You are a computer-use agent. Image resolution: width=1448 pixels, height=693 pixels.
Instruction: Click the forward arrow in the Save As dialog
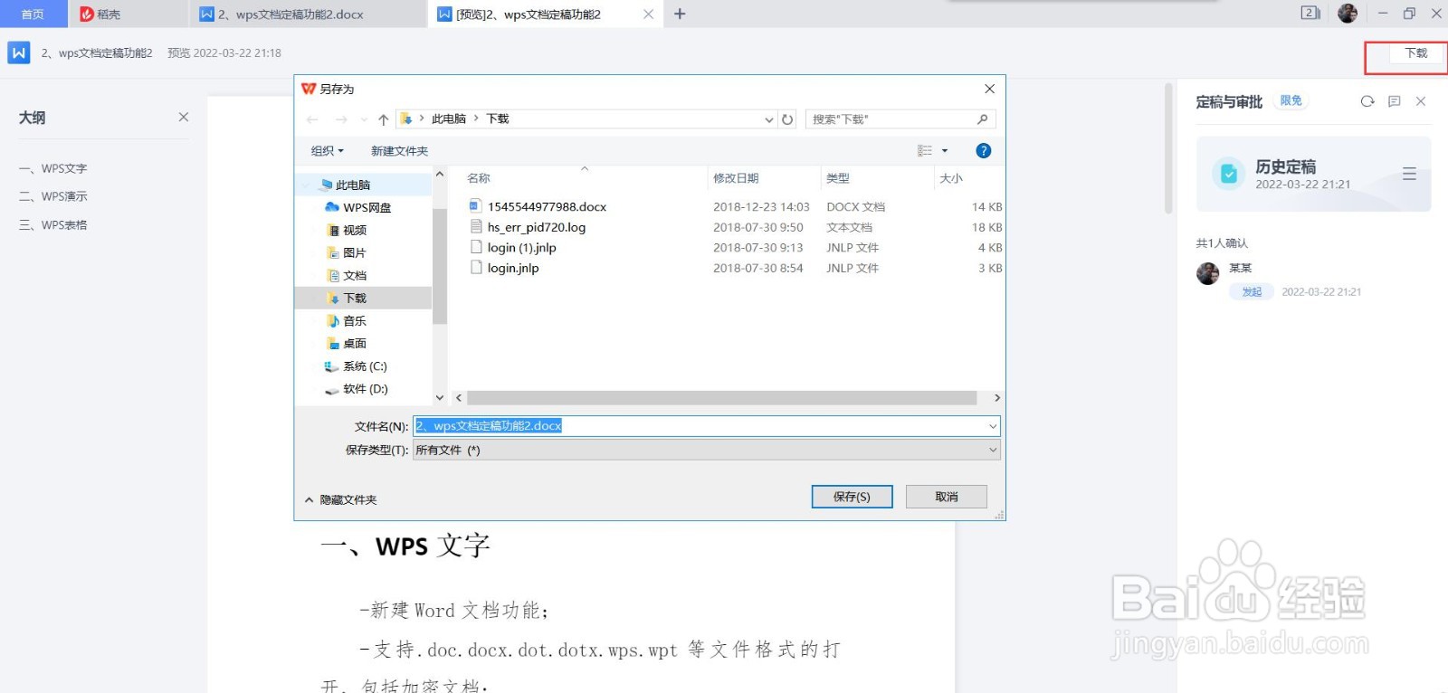pyautogui.click(x=341, y=119)
